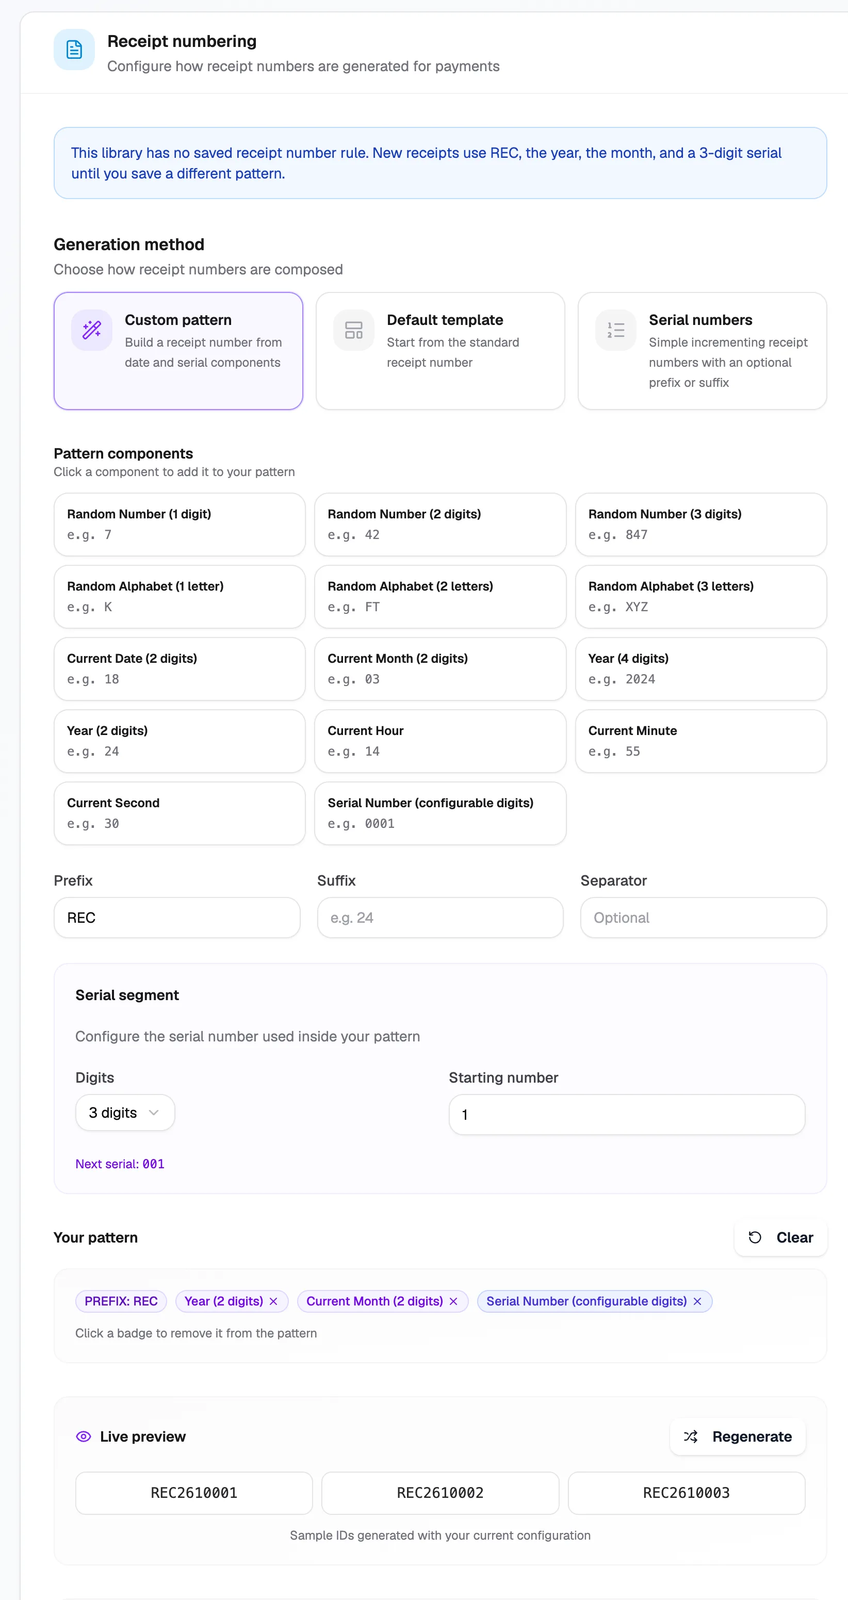Image resolution: width=848 pixels, height=1600 pixels.
Task: Add Year (2 digits) component card
Action: (x=180, y=741)
